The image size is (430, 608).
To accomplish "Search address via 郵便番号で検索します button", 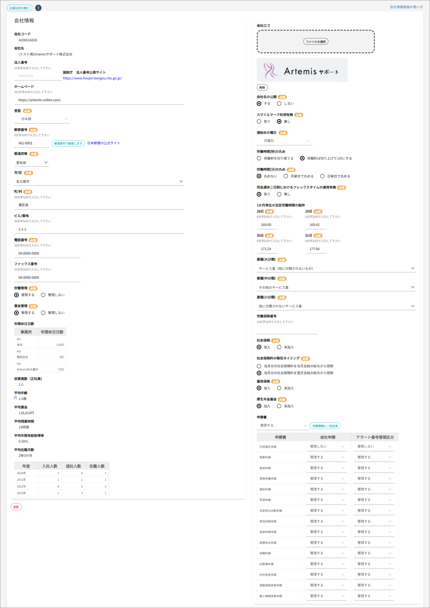I will pyautogui.click(x=68, y=144).
